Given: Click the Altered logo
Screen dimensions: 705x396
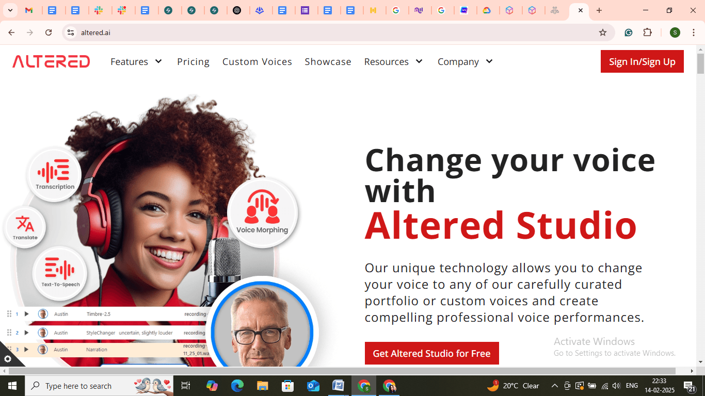Looking at the screenshot, I should point(51,61).
